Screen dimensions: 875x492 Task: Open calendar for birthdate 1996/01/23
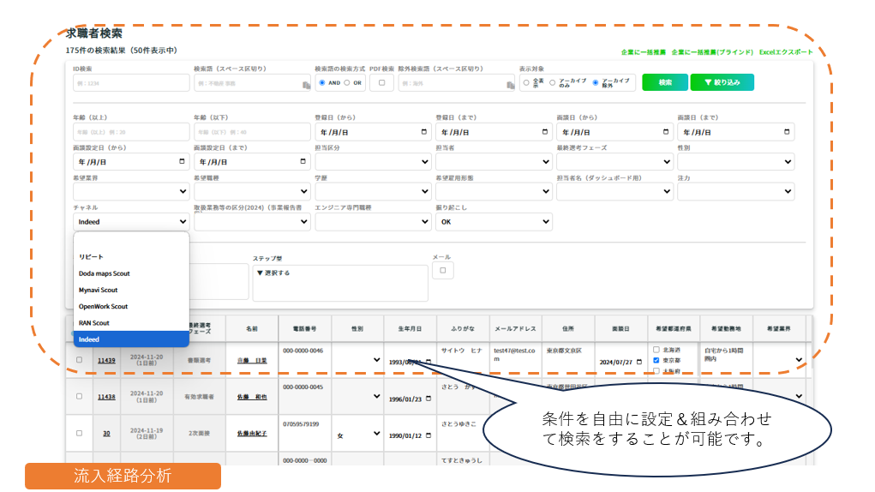[x=429, y=397]
